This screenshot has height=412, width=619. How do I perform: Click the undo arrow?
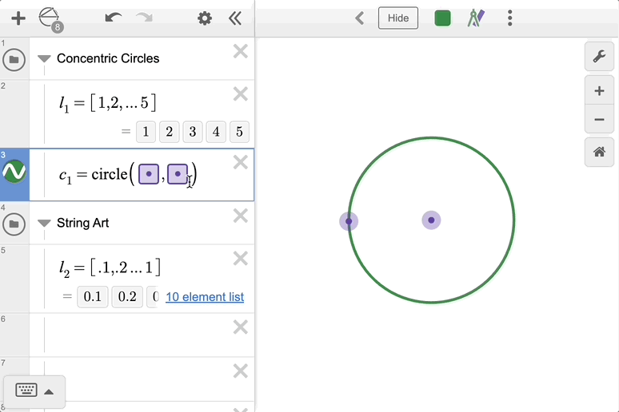coord(114,18)
